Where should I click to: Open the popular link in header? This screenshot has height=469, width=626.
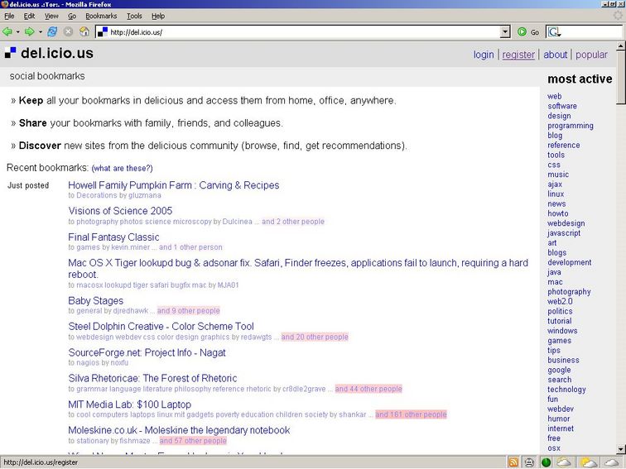(591, 55)
